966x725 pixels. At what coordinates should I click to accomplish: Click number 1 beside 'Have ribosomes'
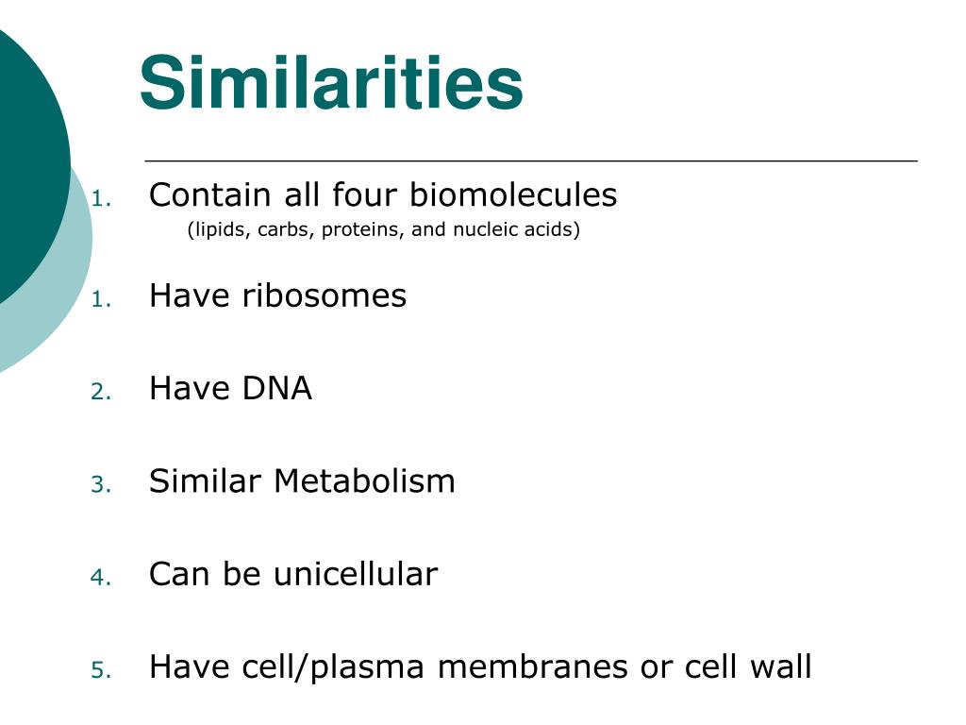coord(101,299)
